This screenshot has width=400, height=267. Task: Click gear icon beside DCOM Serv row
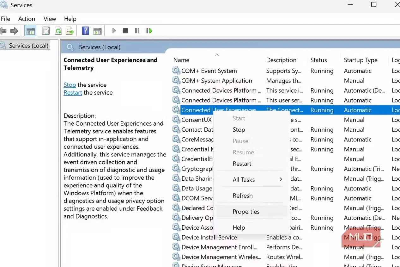[176, 198]
